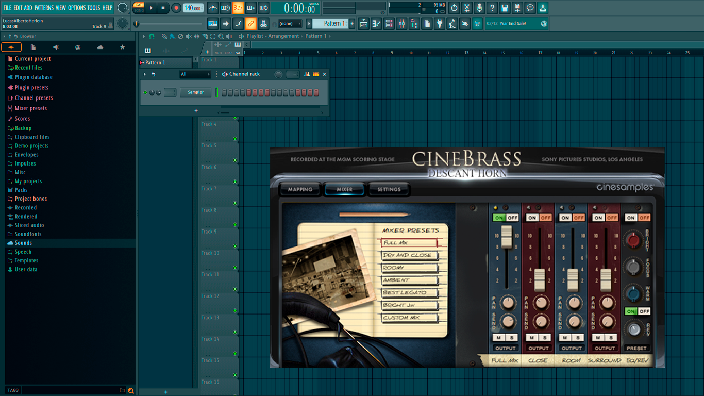Click the S solo button on Close channel

tap(545, 338)
